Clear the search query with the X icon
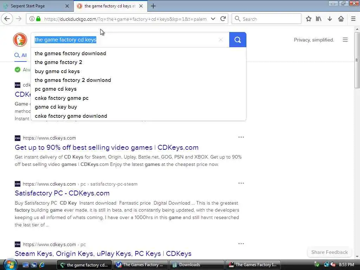Screen dimensions: 360x270 click(221, 40)
